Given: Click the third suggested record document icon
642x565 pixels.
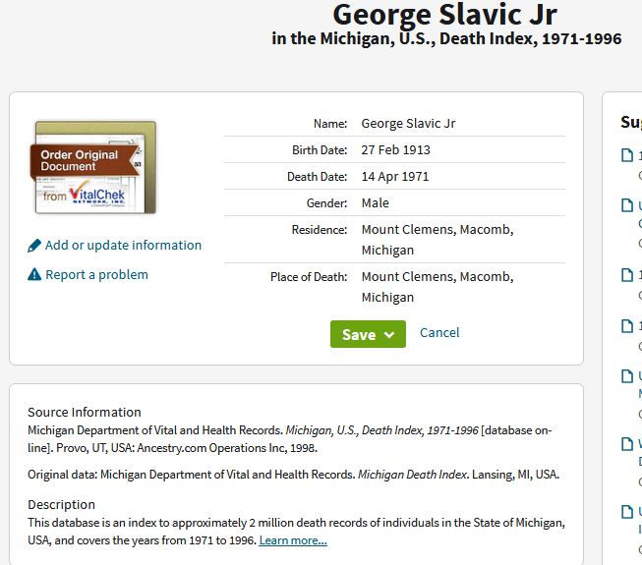Looking at the screenshot, I should coord(627,275).
